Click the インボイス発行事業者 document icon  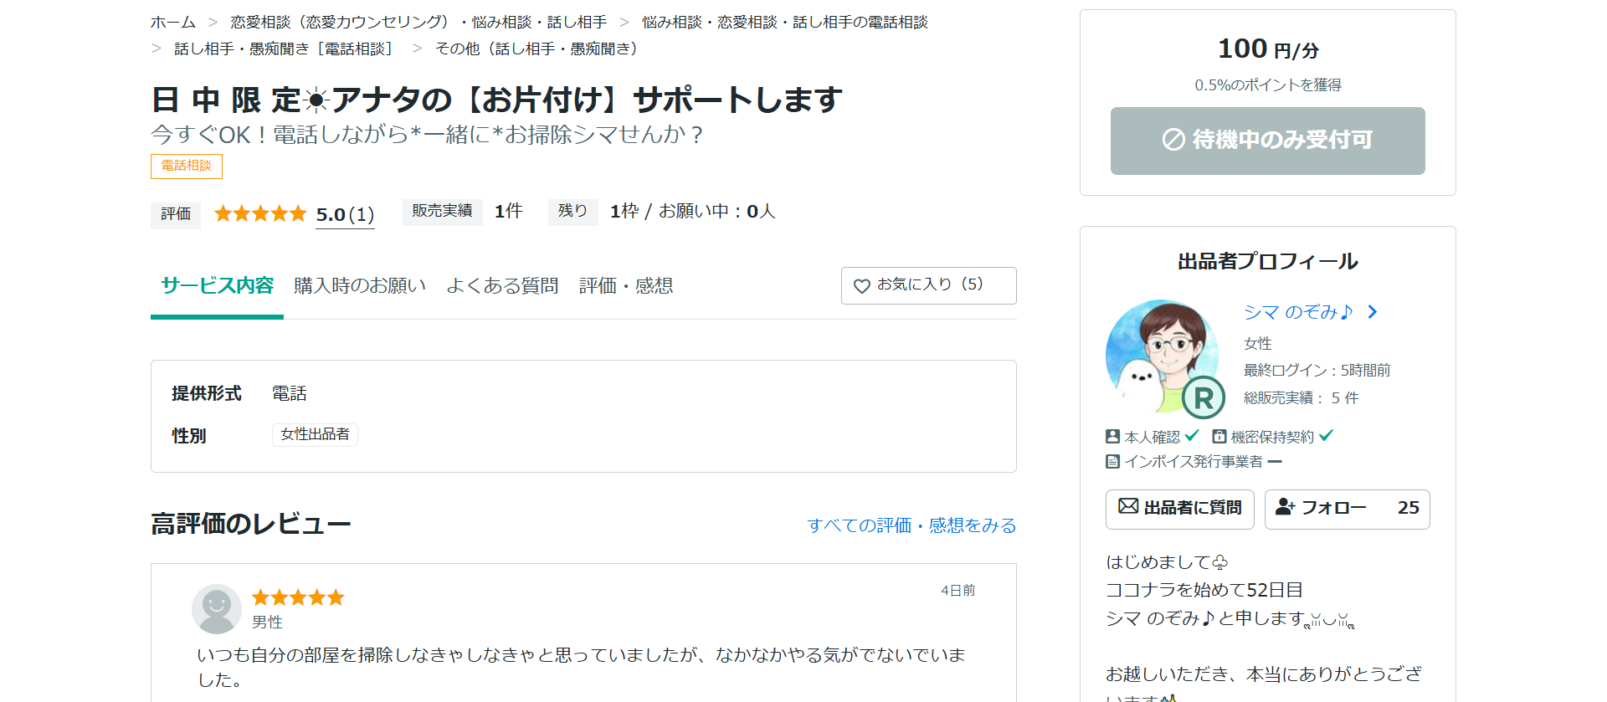point(1112,461)
